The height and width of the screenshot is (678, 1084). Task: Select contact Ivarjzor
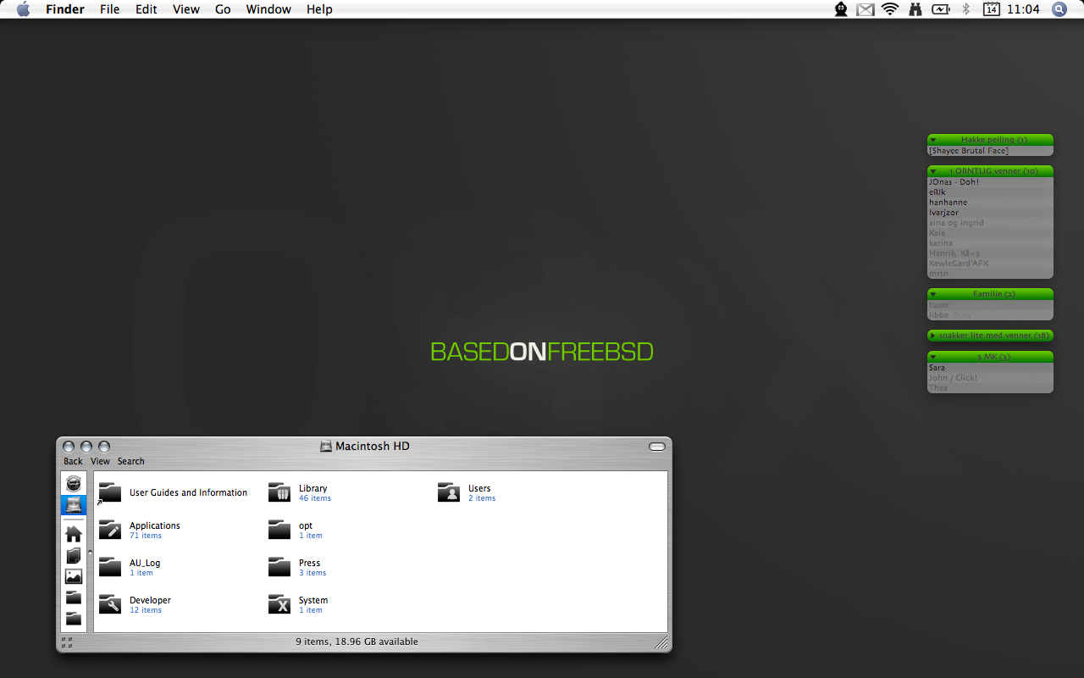tap(990, 213)
